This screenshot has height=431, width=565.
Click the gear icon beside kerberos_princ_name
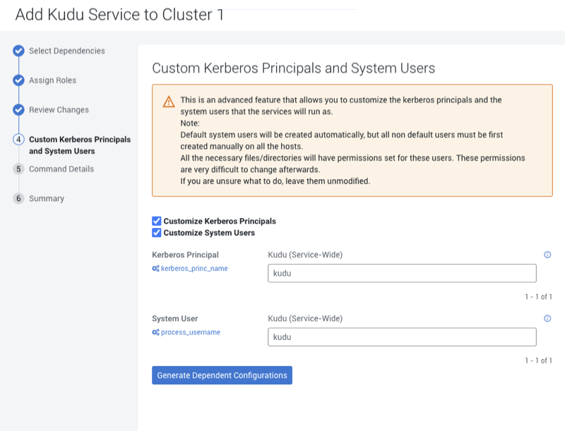(155, 269)
